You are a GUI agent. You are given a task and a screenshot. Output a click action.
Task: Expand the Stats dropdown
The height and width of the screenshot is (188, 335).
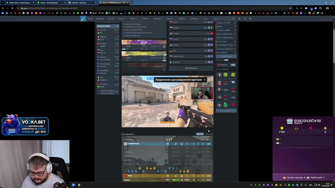click(146, 19)
